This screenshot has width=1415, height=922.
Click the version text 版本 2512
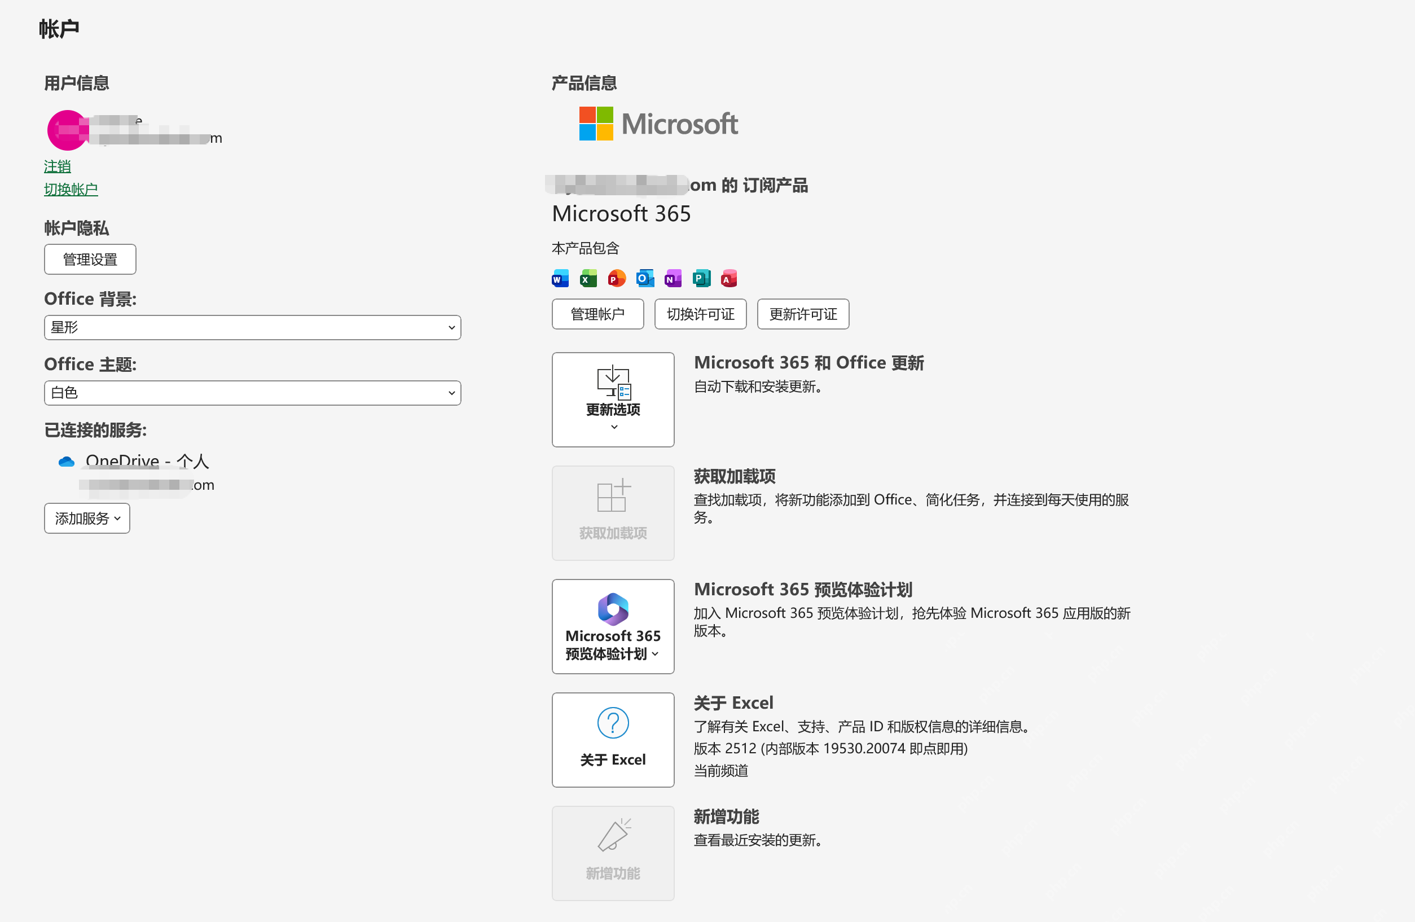[830, 748]
